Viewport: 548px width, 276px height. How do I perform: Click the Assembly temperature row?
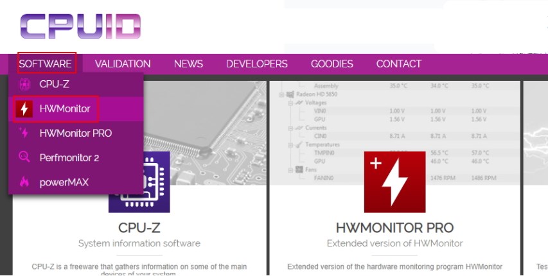point(402,86)
